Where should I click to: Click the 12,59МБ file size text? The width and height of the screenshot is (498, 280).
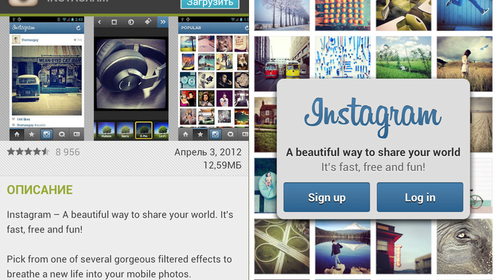pos(222,165)
